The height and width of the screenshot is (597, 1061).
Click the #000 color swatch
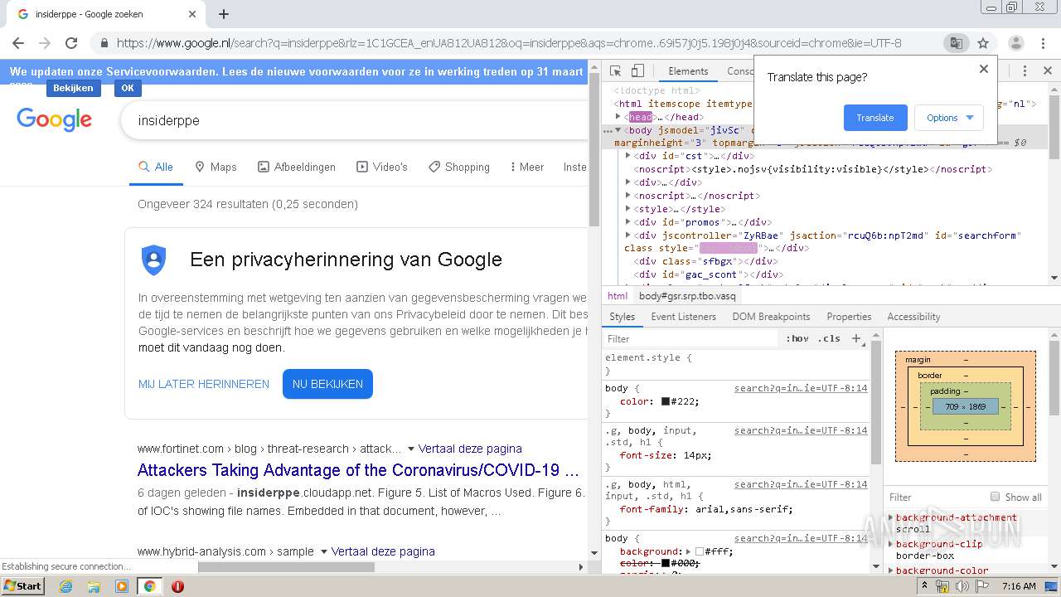(666, 564)
